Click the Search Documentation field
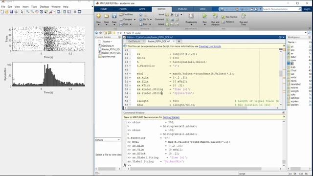 [x=282, y=9]
